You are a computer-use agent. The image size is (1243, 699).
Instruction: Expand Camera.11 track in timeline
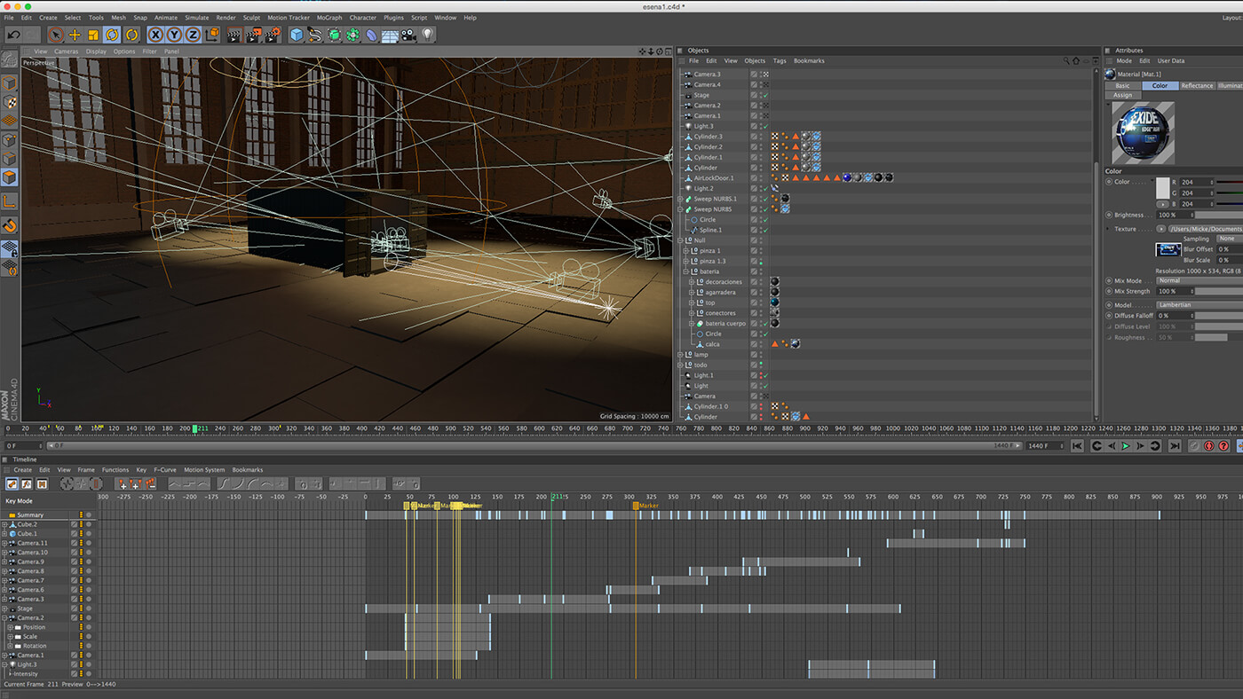[4, 543]
